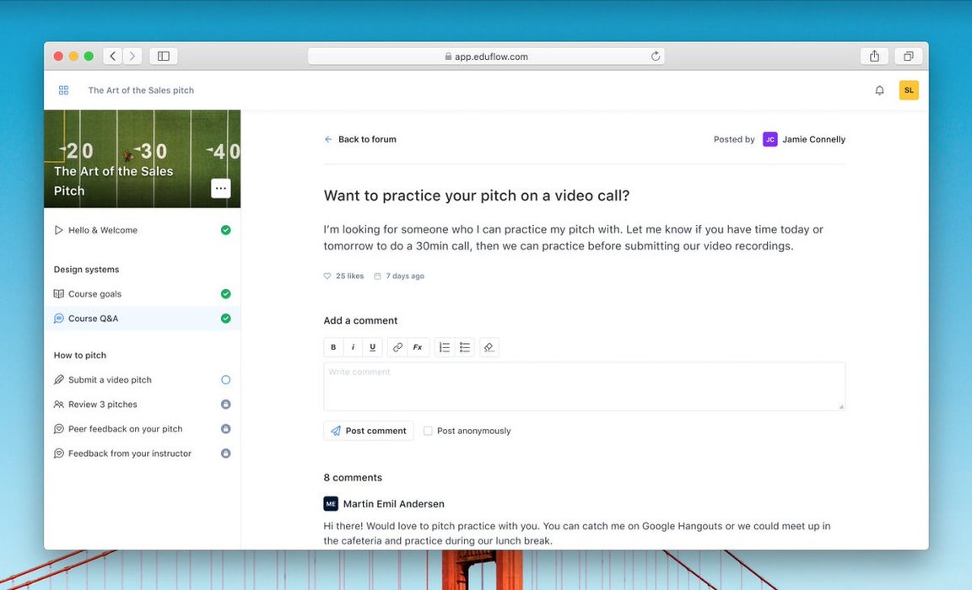Create a numbered list in the comment box
The image size is (972, 590).
pos(445,346)
